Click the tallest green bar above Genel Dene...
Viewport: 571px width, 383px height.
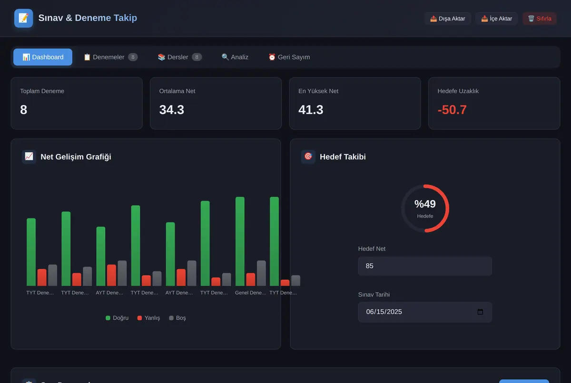click(240, 241)
